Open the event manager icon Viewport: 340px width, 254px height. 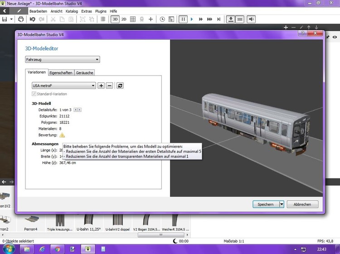click(x=171, y=19)
